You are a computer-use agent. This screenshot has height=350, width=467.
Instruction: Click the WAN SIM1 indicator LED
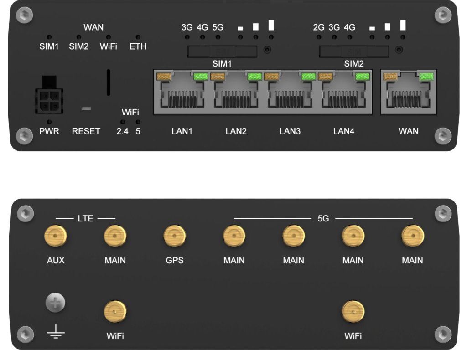(49, 36)
